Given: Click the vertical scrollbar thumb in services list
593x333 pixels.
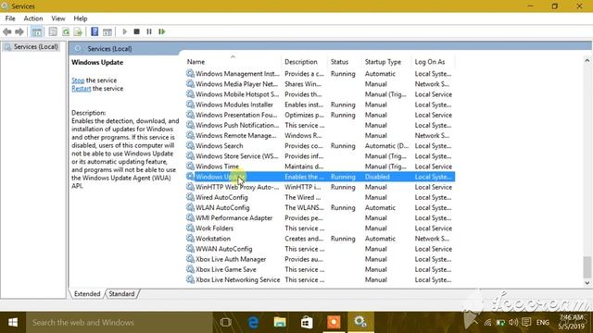Looking at the screenshot, I should tap(587, 267).
